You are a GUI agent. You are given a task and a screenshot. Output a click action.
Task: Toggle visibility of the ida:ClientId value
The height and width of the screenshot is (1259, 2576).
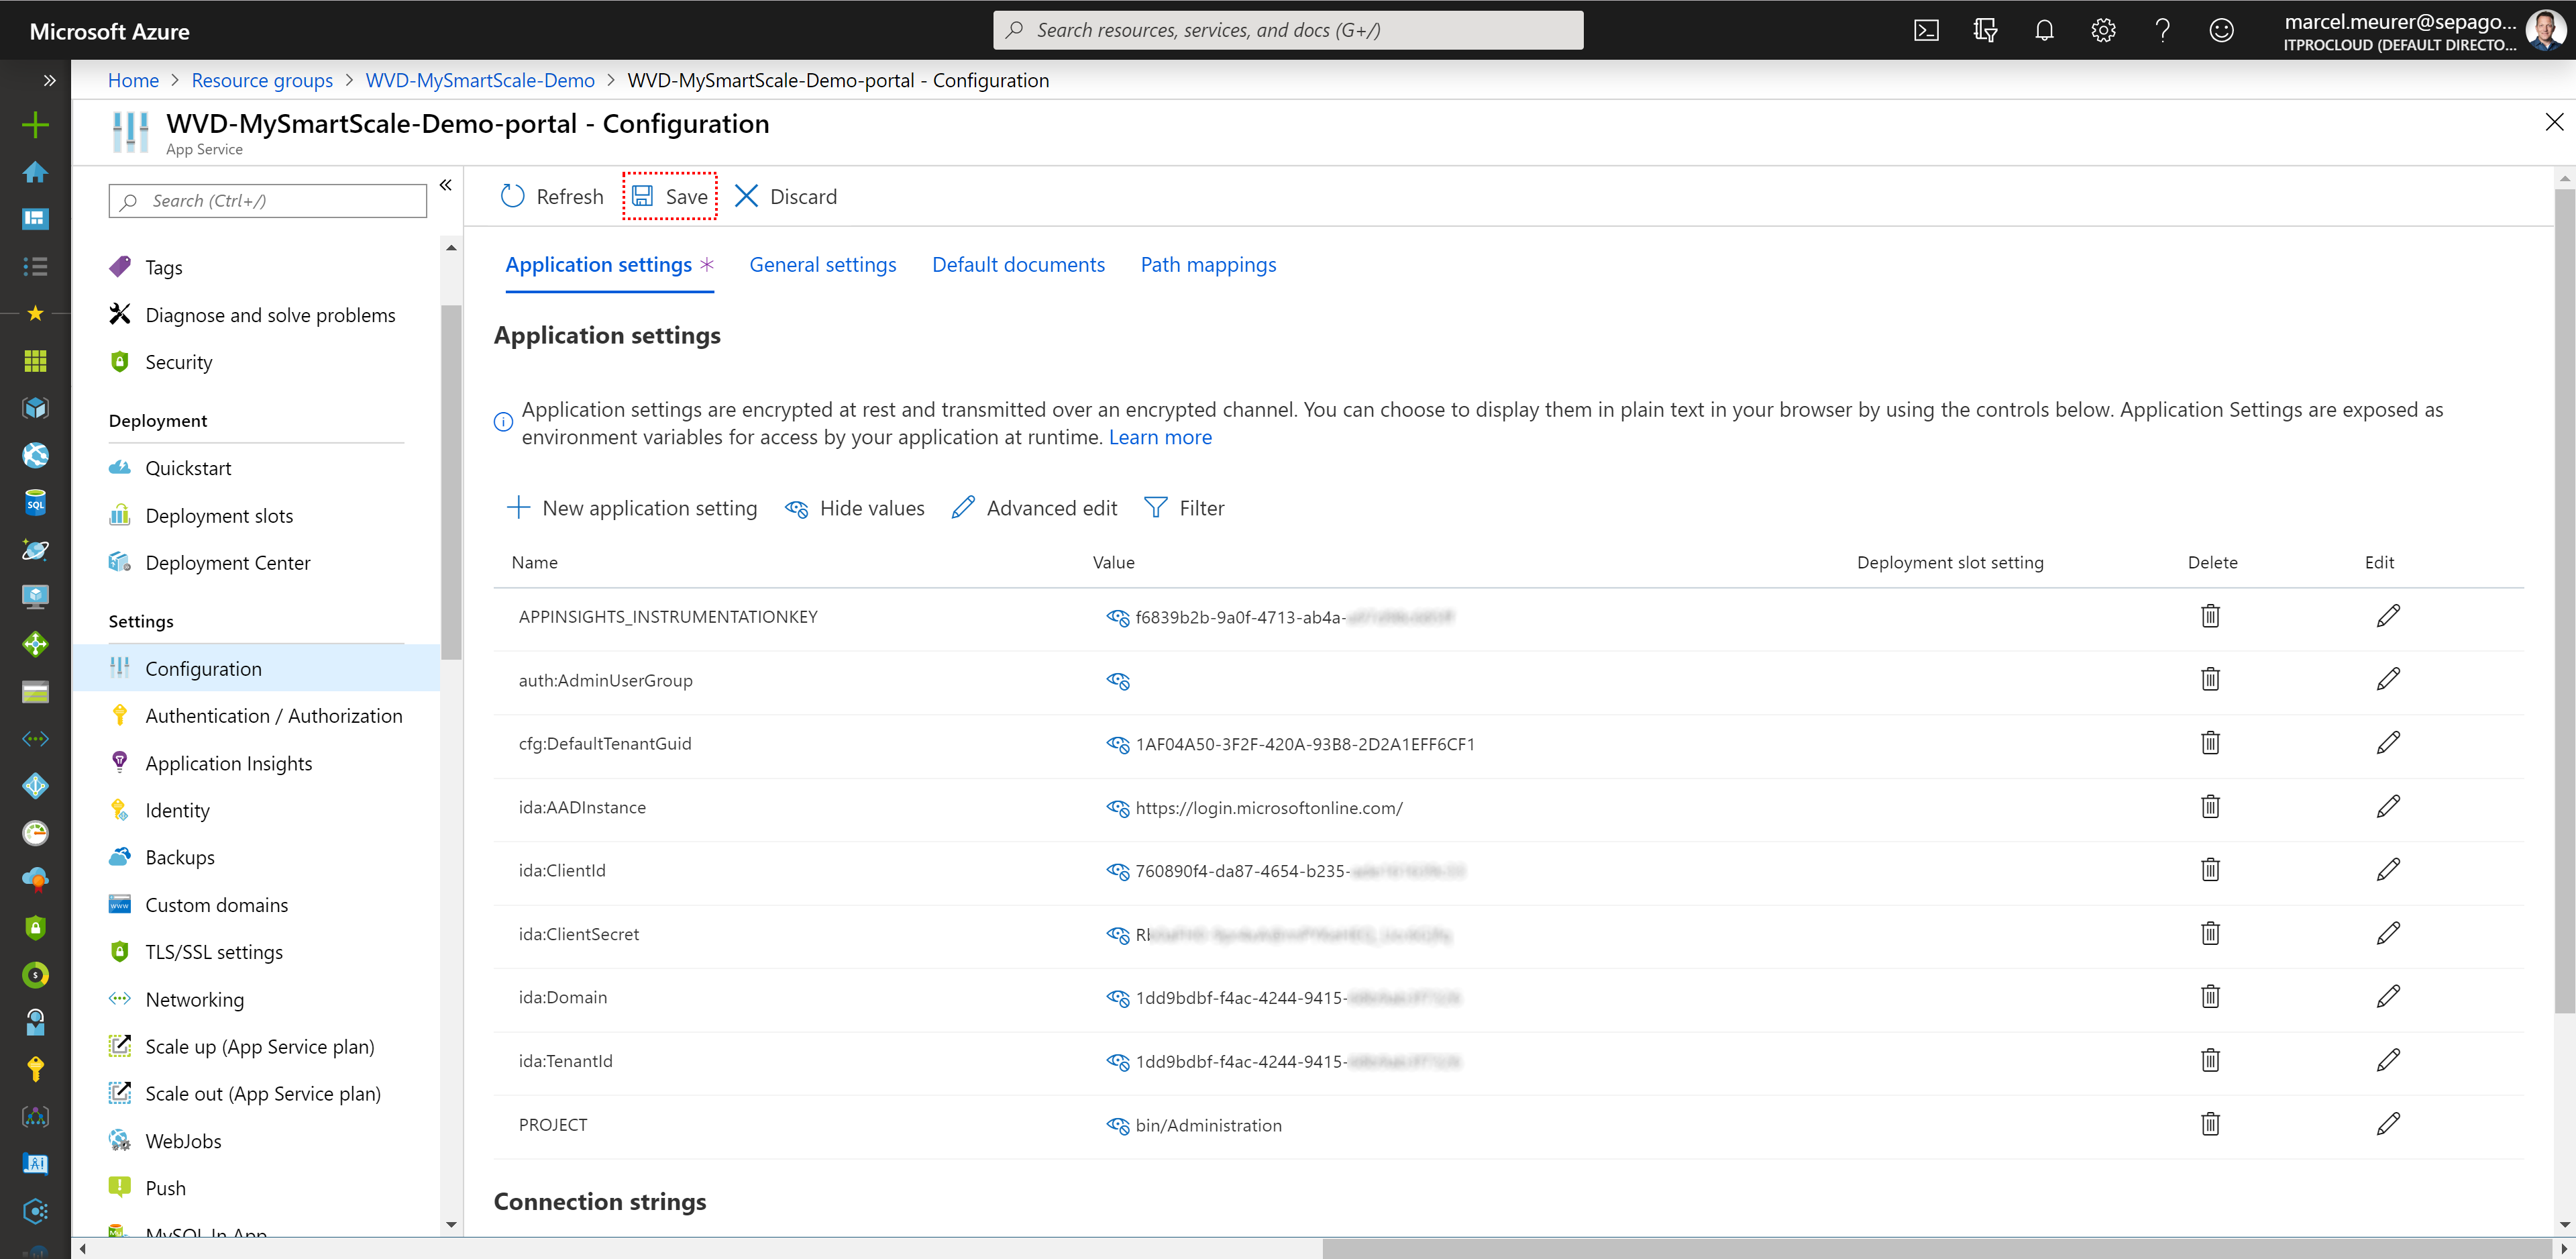click(x=1117, y=870)
